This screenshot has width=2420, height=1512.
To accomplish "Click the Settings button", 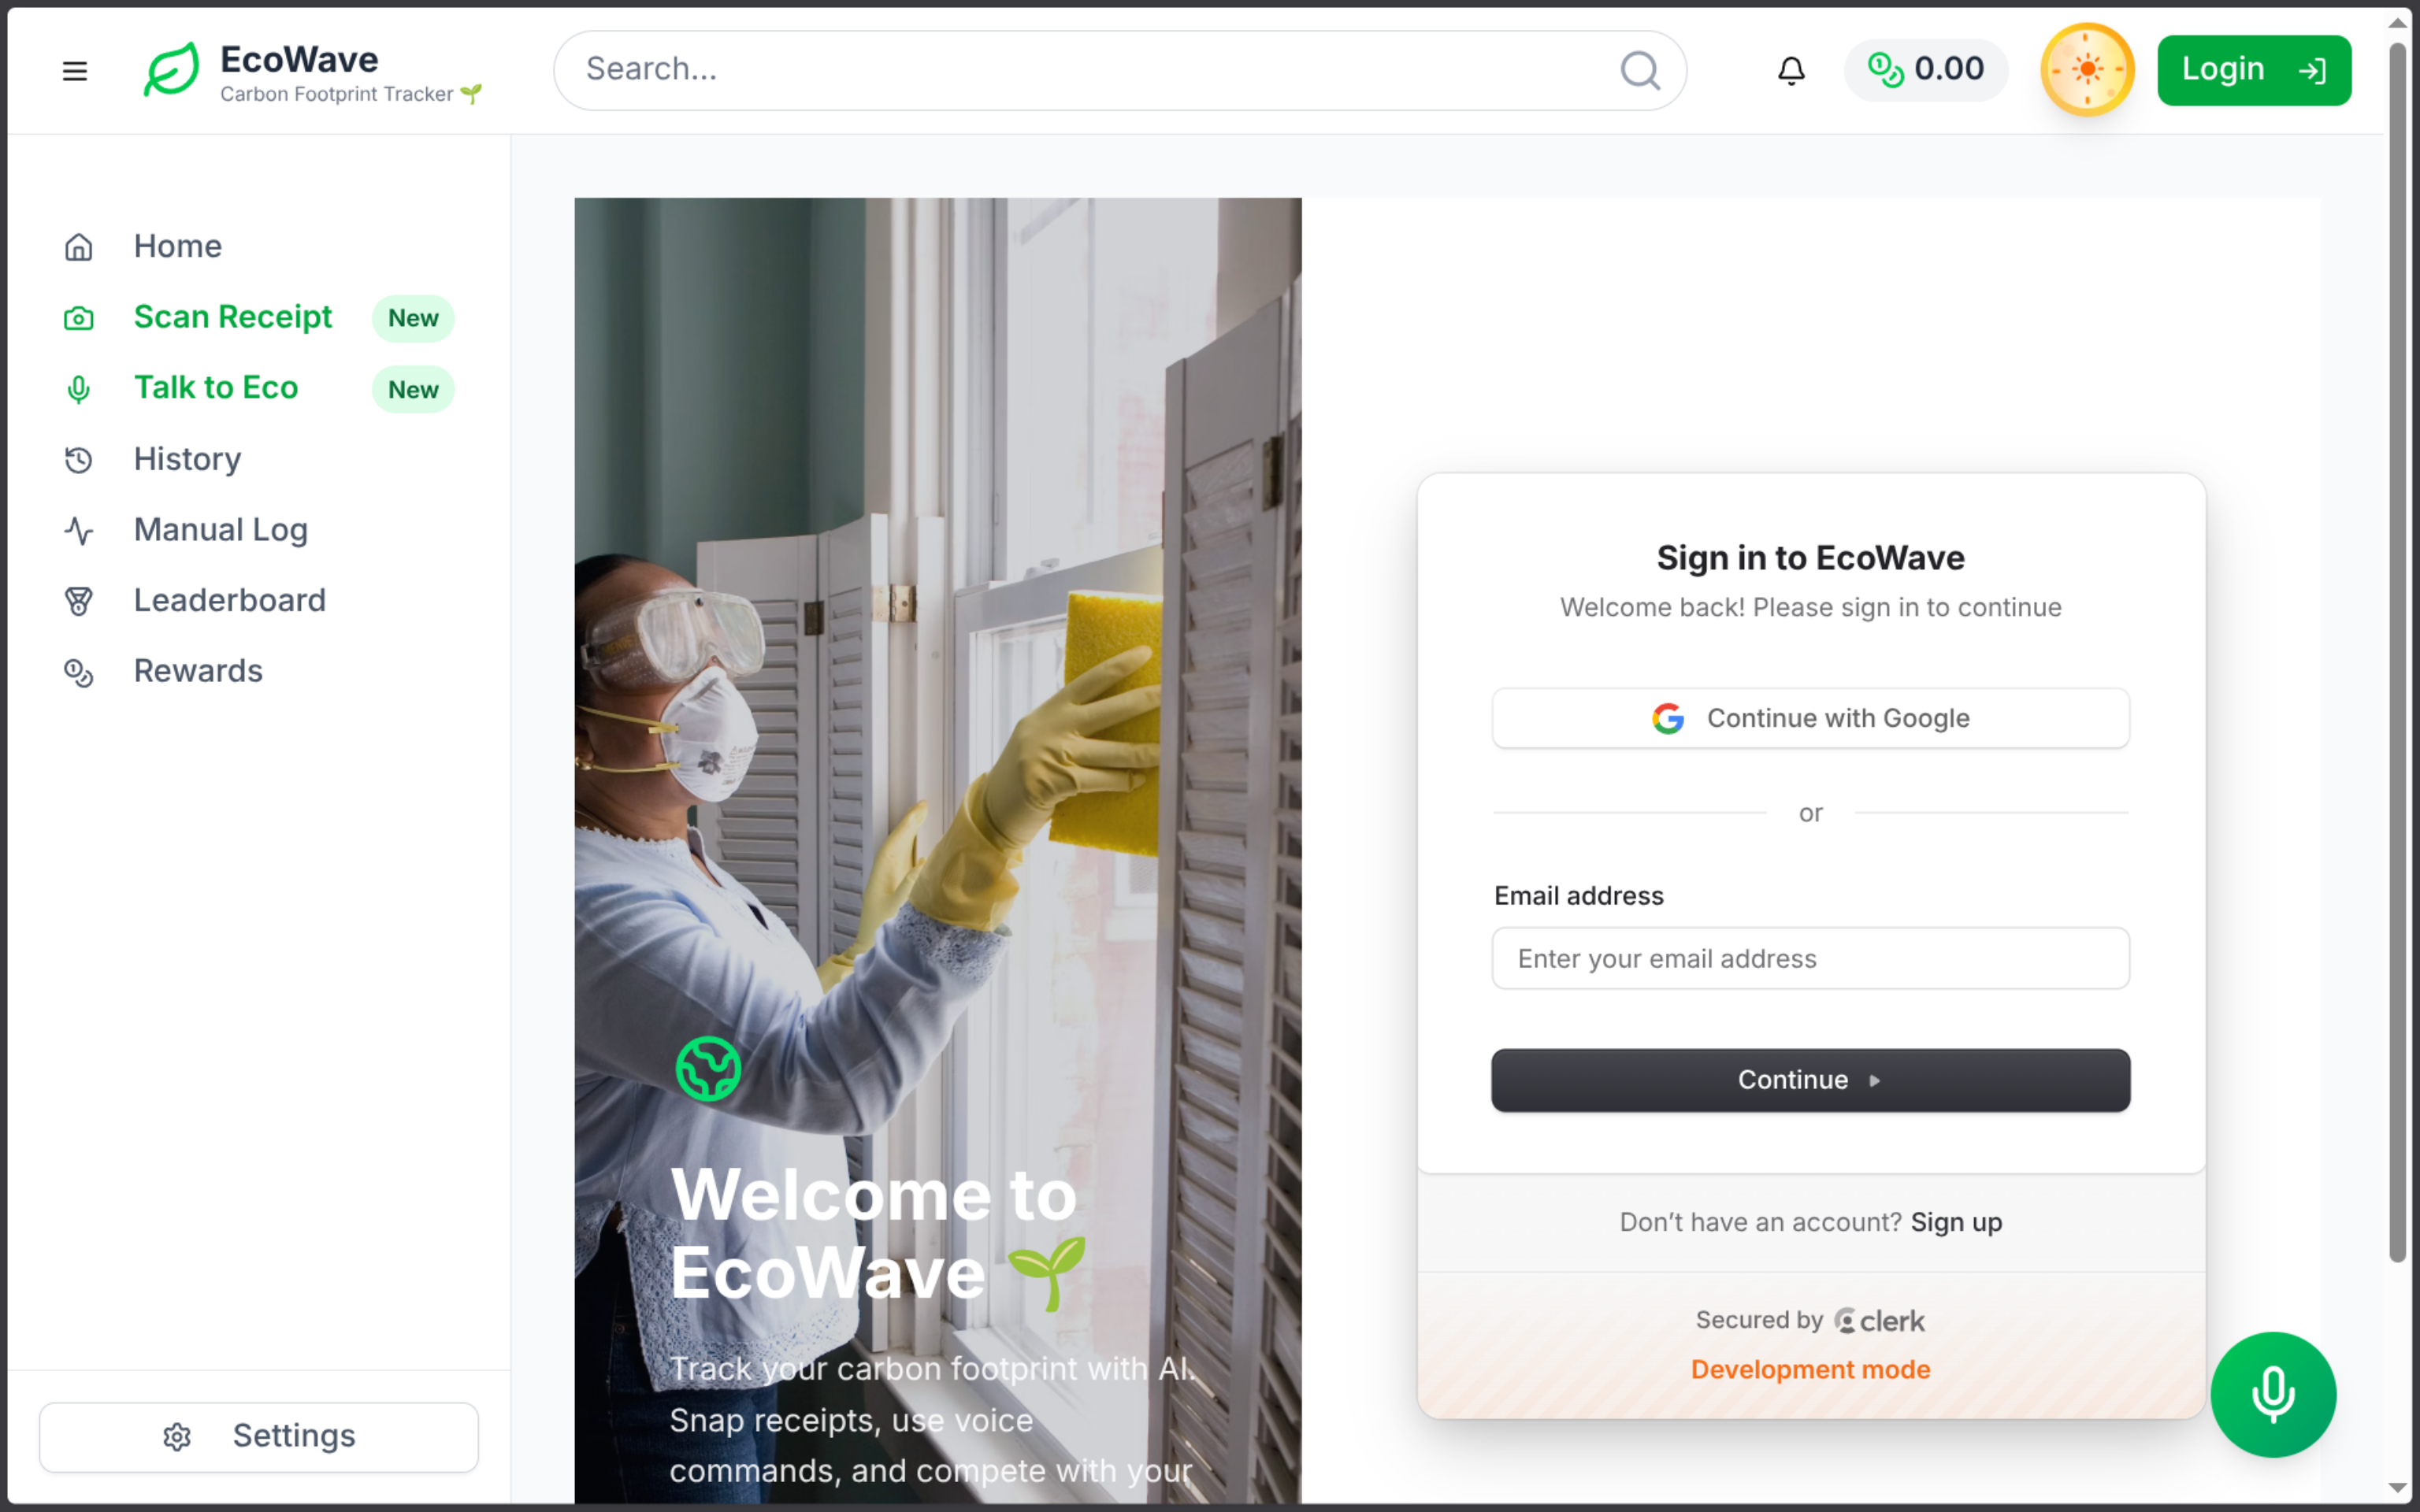I will [x=259, y=1436].
